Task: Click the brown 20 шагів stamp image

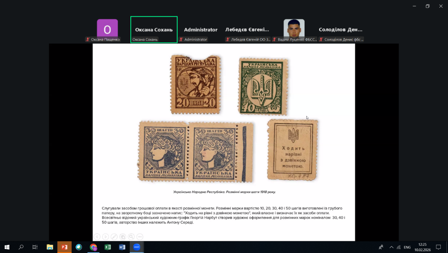Action: point(196,84)
